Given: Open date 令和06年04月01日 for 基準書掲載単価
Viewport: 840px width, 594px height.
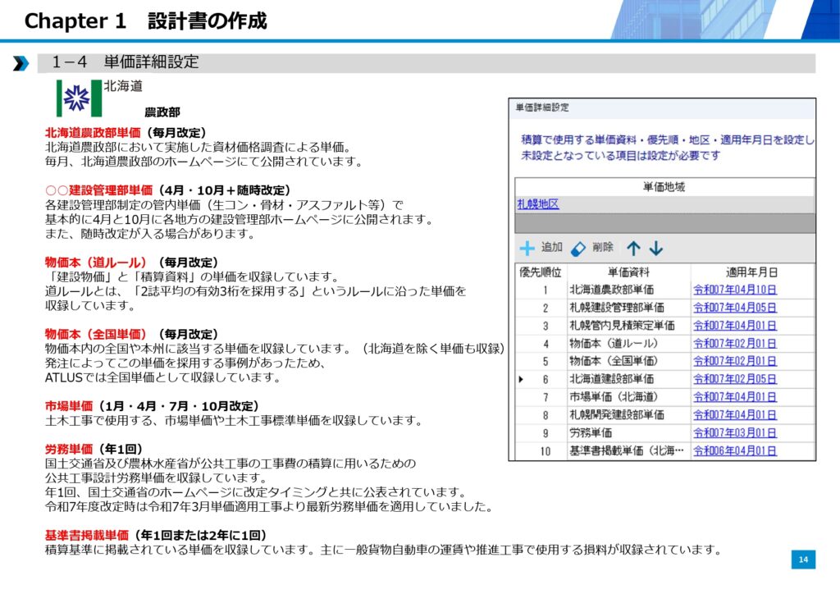Looking at the screenshot, I should click(734, 450).
